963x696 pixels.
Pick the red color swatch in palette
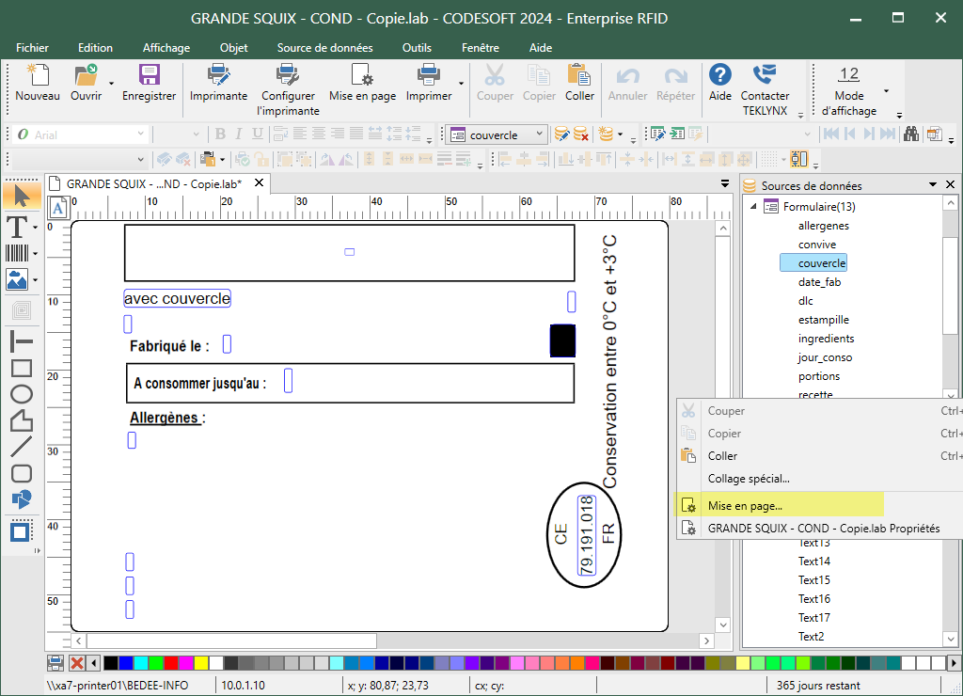[171, 663]
